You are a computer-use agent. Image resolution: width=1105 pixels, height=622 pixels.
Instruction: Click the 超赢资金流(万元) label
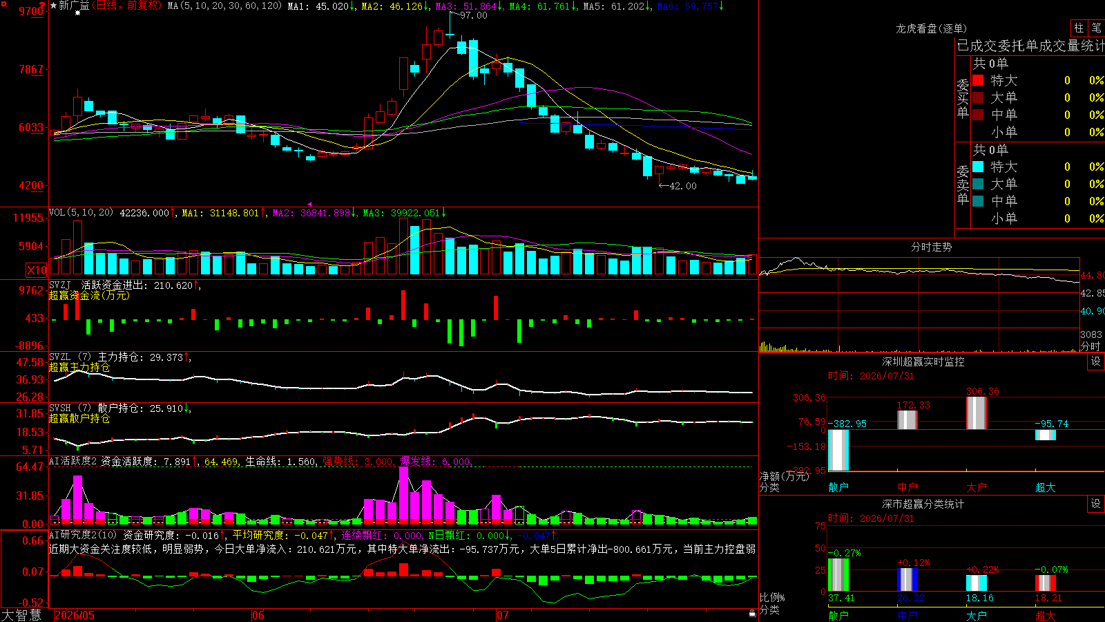89,295
